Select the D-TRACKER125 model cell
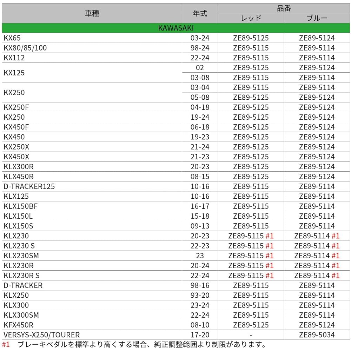This screenshot has height=351, width=351. pos(92,186)
